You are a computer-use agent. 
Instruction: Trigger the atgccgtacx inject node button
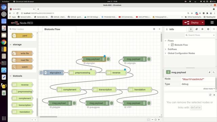tap(41, 73)
